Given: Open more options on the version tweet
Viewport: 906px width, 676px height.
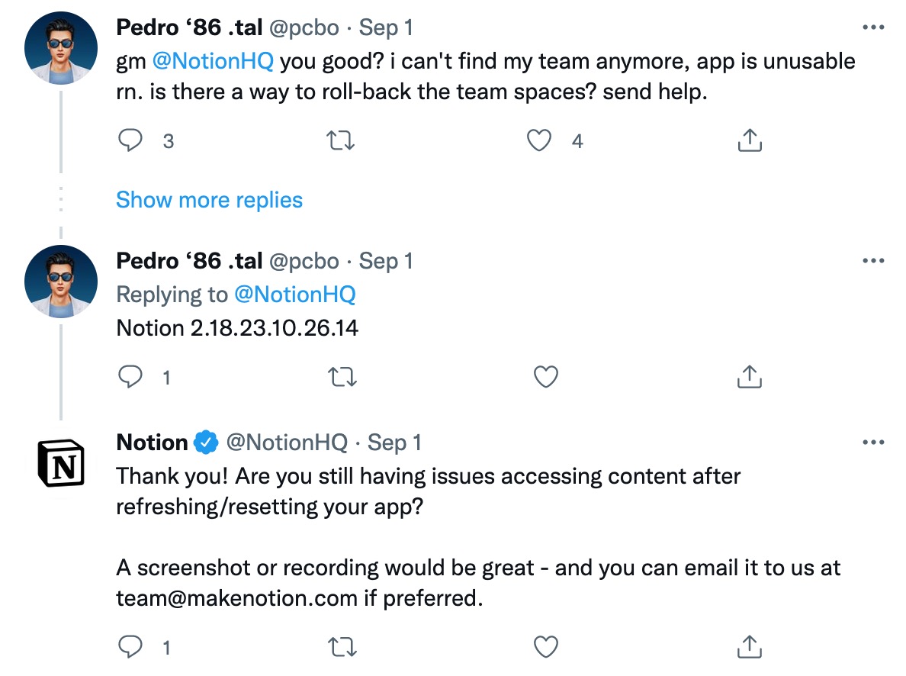Looking at the screenshot, I should click(x=872, y=261).
